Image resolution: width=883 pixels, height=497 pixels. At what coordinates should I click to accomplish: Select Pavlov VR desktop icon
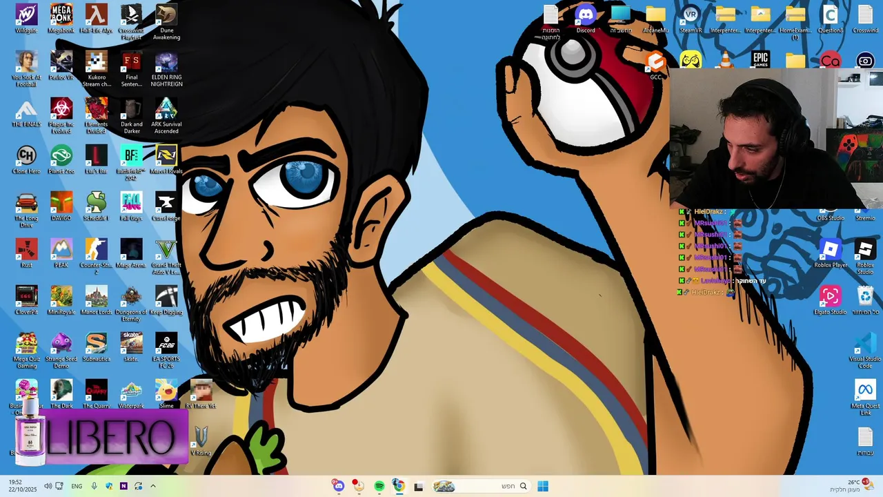pos(61,66)
